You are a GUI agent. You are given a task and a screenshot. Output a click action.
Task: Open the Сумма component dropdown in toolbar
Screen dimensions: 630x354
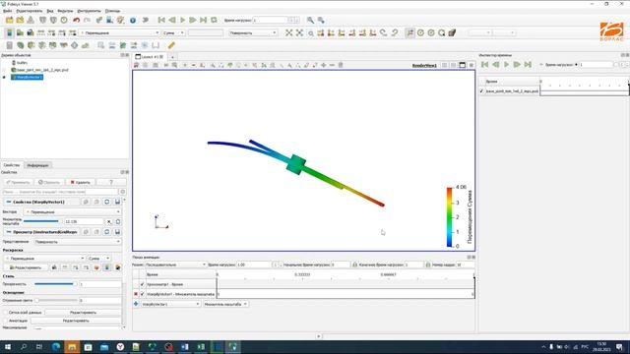click(x=173, y=32)
